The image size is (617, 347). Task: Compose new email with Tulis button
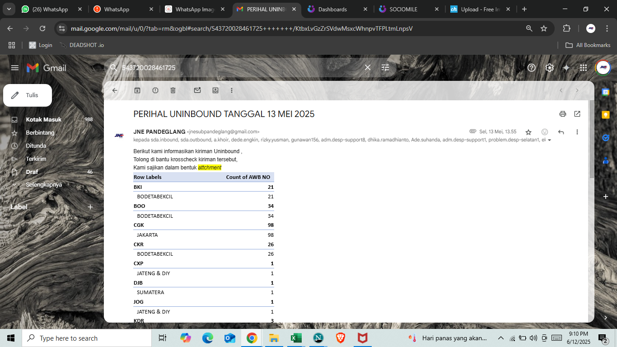pos(28,95)
